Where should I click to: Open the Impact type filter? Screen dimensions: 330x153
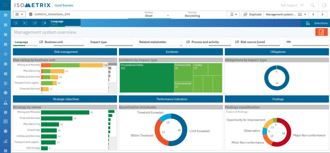[x=111, y=42]
